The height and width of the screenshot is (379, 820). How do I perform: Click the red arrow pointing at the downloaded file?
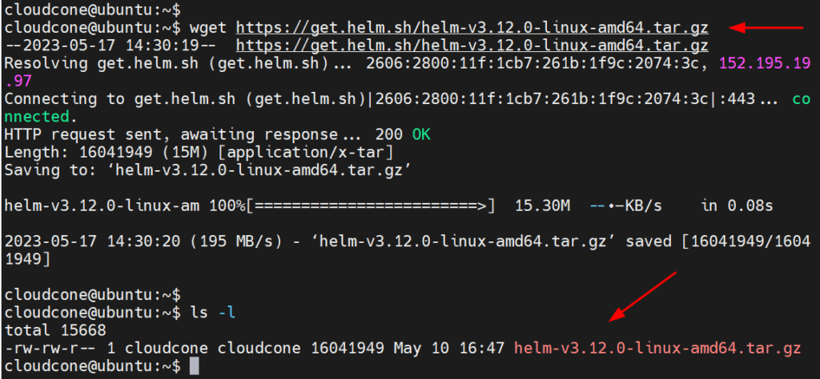tap(643, 297)
